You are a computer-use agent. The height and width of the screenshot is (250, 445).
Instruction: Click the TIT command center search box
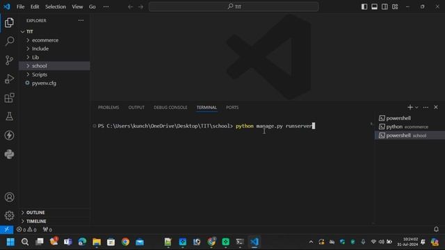tap(234, 6)
